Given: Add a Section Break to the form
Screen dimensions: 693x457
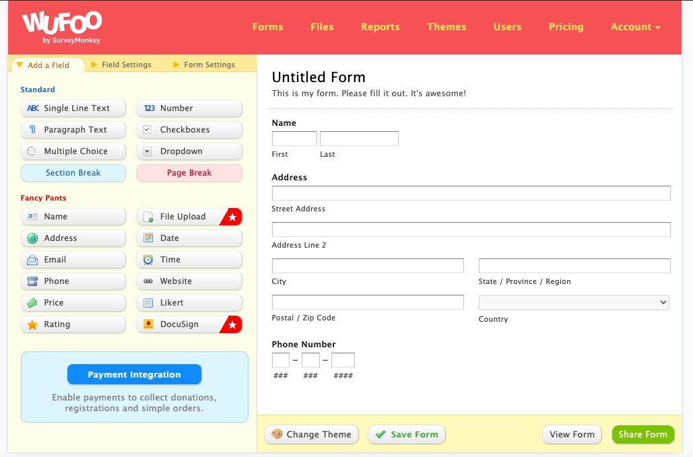Looking at the screenshot, I should point(73,173).
